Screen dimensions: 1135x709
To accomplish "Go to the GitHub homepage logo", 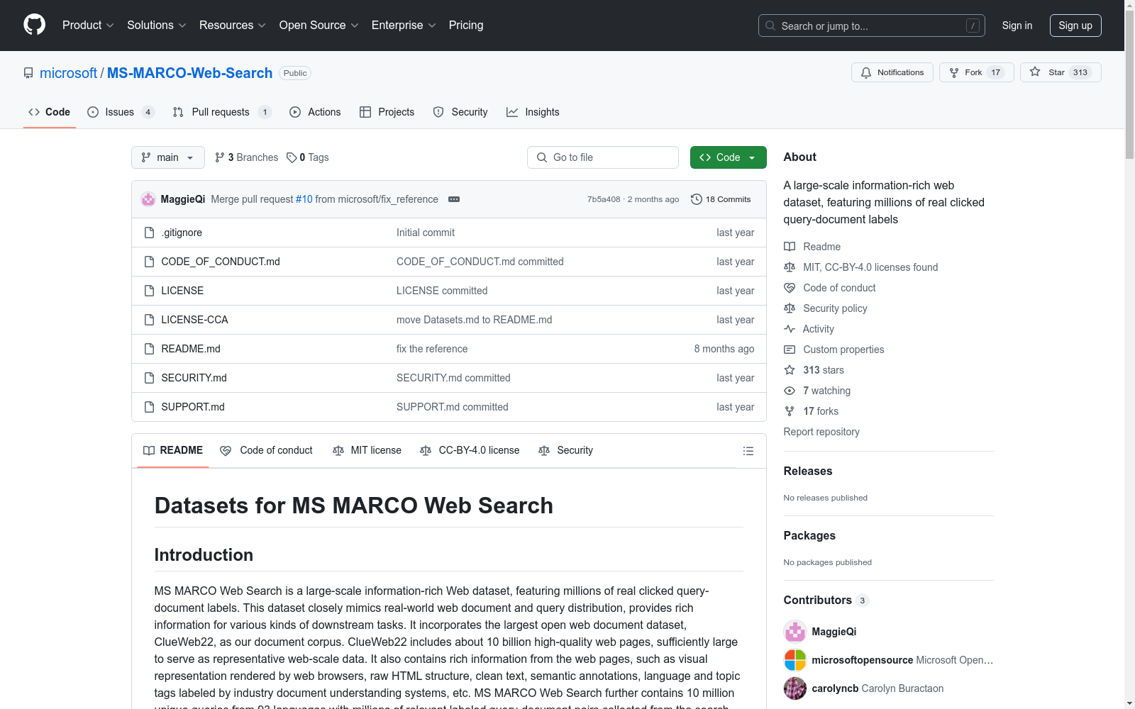I will tap(34, 25).
